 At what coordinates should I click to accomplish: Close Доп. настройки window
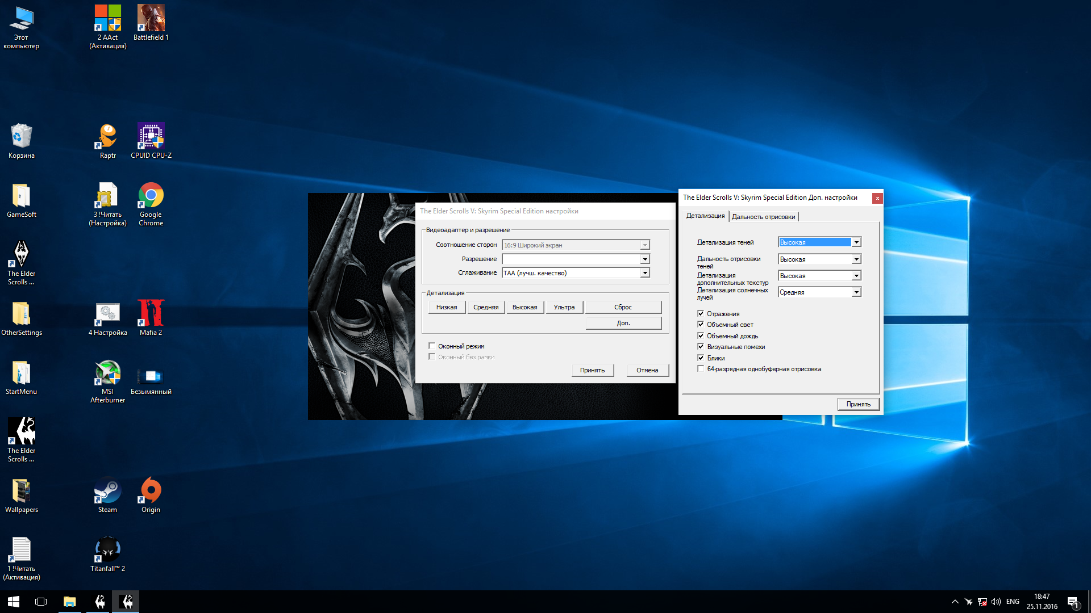pyautogui.click(x=877, y=198)
